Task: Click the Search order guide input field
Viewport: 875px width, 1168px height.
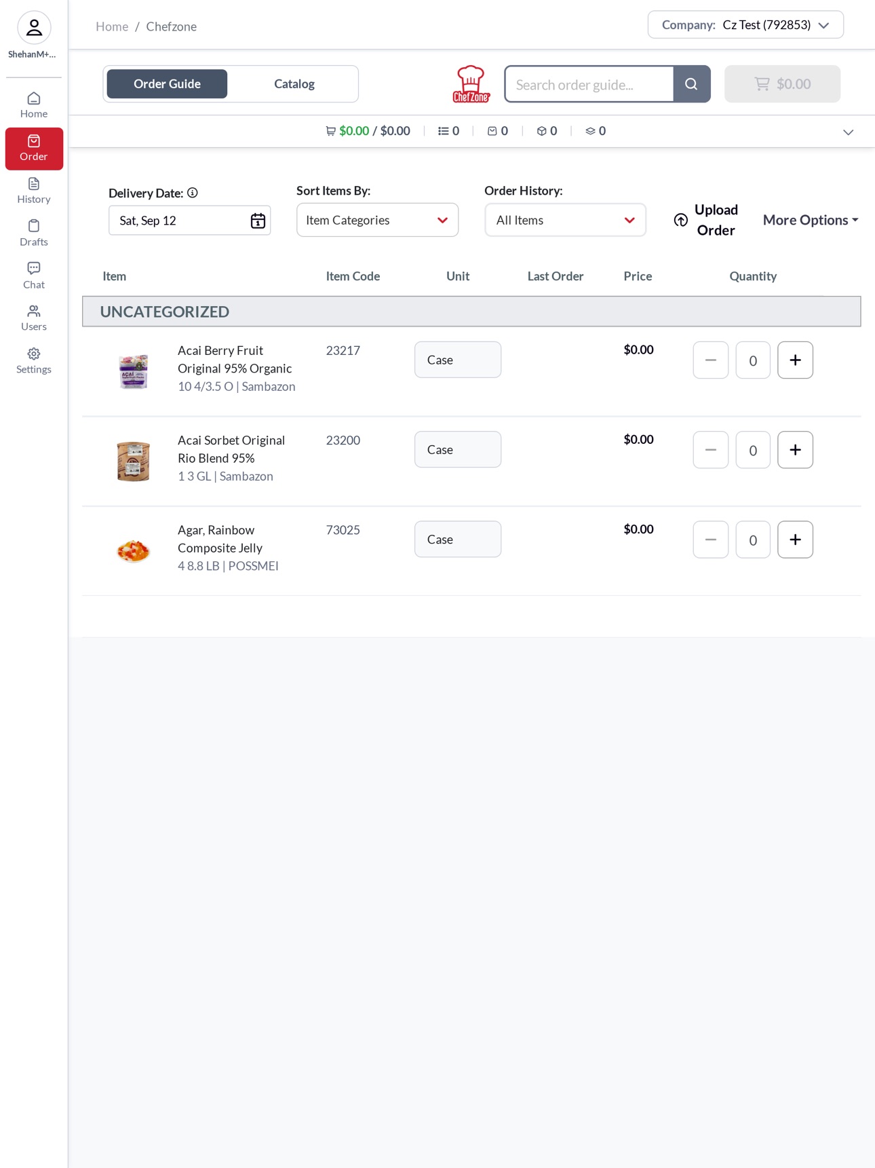Action: pyautogui.click(x=589, y=84)
